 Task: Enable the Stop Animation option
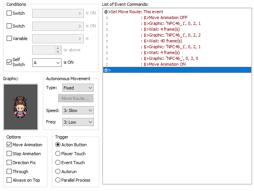pos(9,154)
